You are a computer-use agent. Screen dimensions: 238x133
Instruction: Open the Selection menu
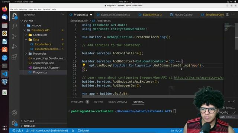[23, 9]
